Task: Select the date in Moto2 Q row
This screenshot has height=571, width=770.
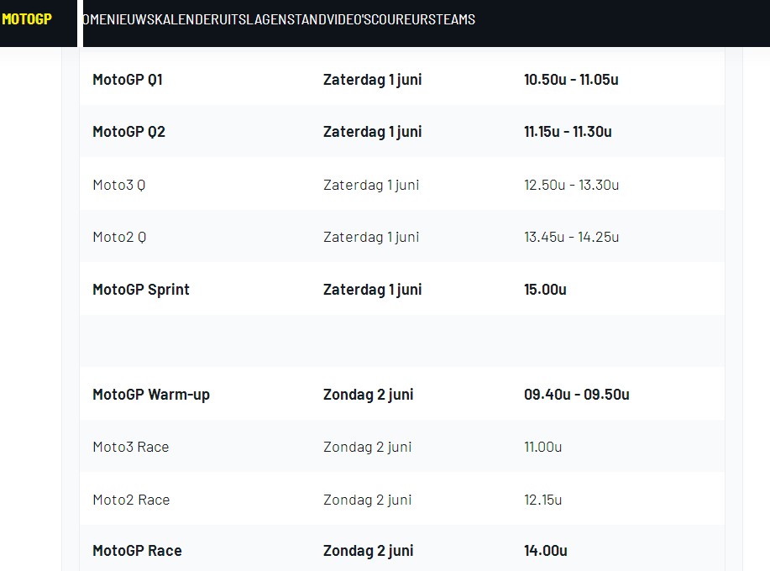Action: point(371,237)
